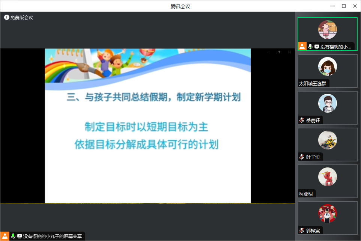Viewport: 361px width, 241px height.
Task: Click the name label 郭梓宸
Action: pyautogui.click(x=313, y=230)
